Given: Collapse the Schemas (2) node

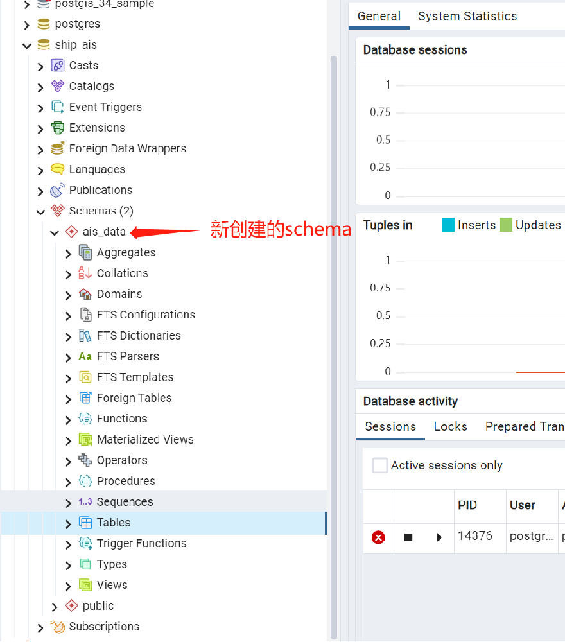Looking at the screenshot, I should pos(40,212).
